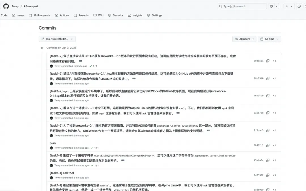The image size is (306, 191).
Task: Switch to the Code tab
Action: [x=4, y=15]
